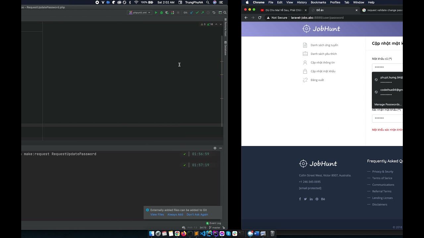This screenshot has width=424, height=238.
Task: Reload the laravel-jobs page
Action: tap(260, 18)
